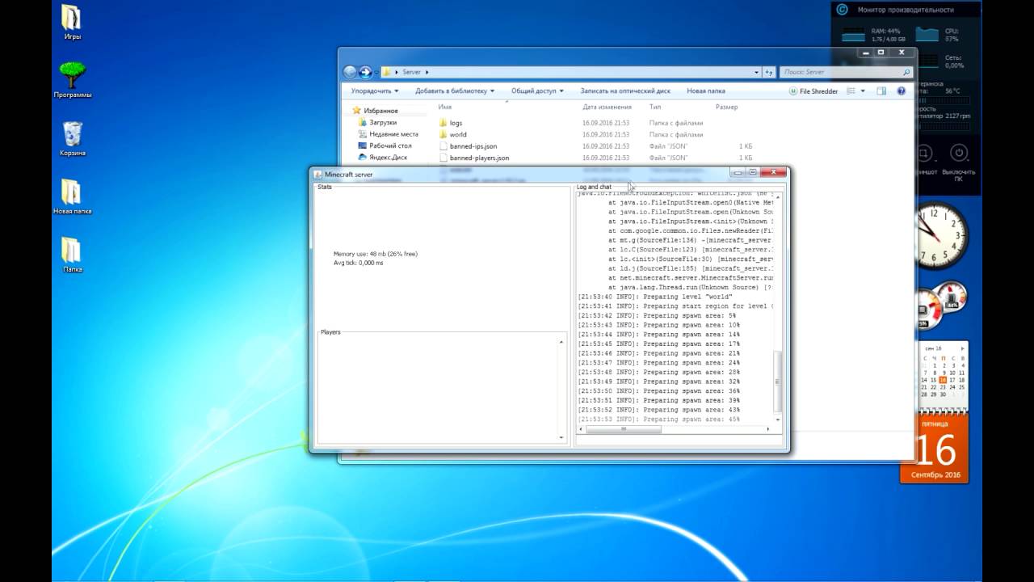
Task: Click the RAM usage graph in monitor
Action: click(x=853, y=35)
